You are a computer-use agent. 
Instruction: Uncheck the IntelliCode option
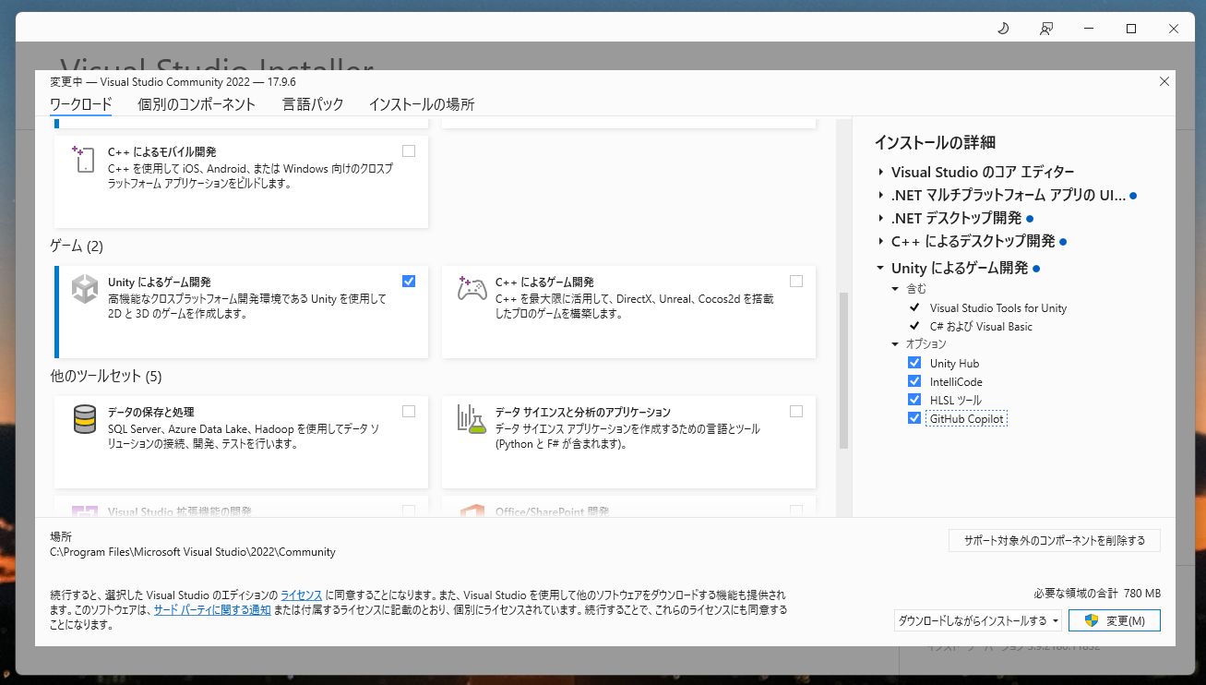[914, 381]
